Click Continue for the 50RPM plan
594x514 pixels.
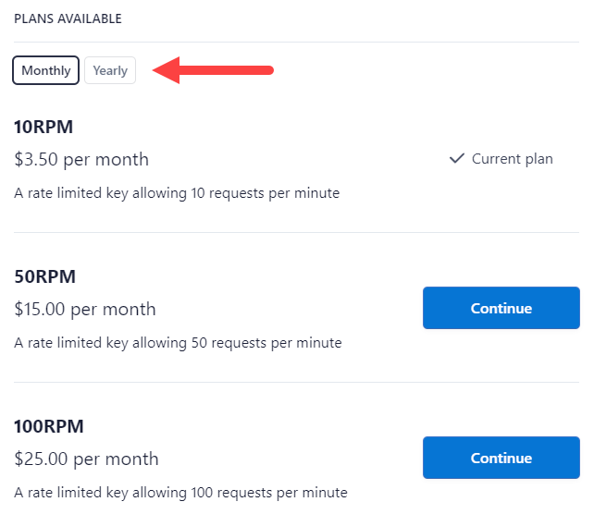click(x=501, y=308)
